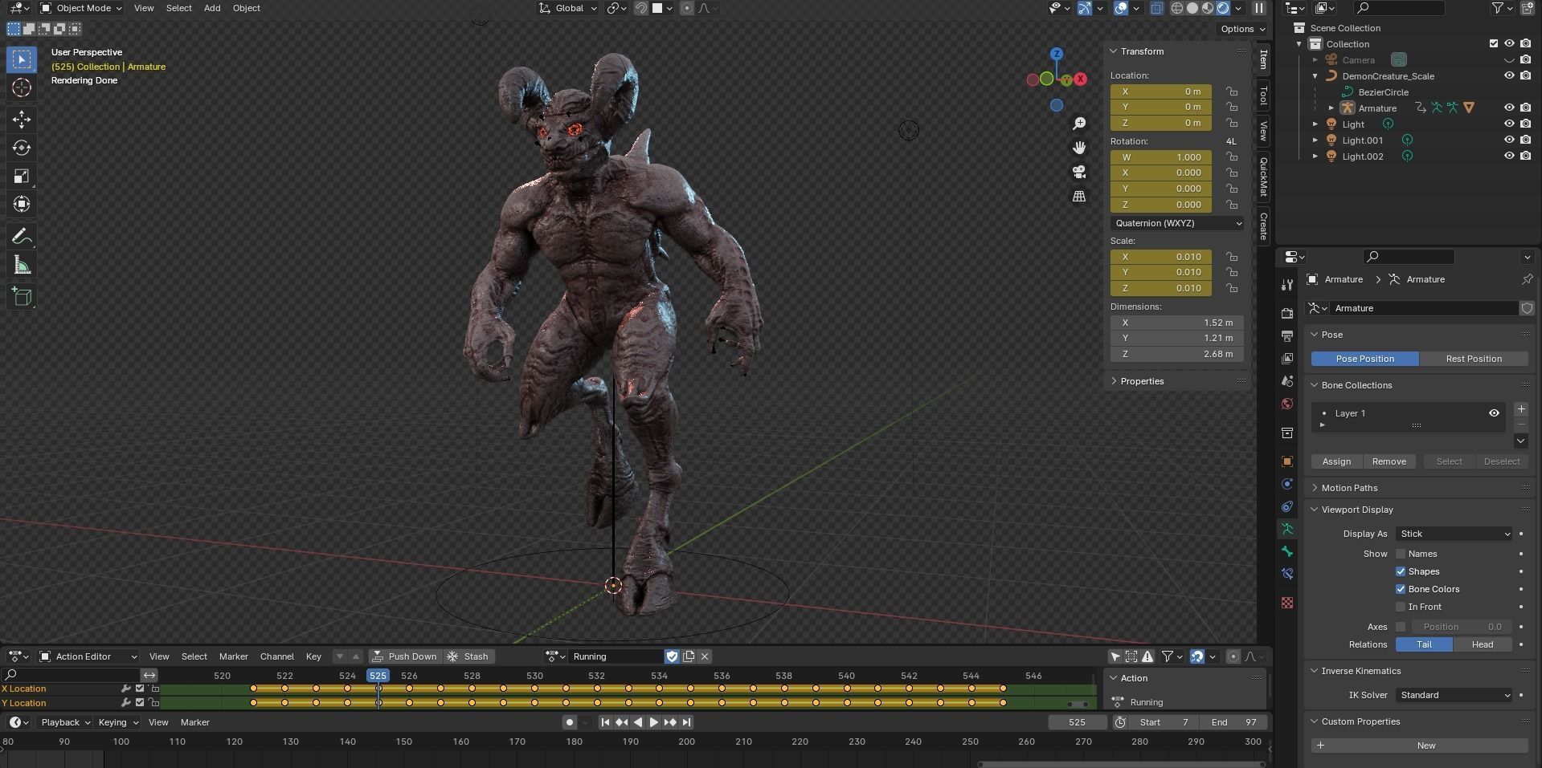Click New custom property button
This screenshot has height=768, width=1542.
pos(1420,746)
